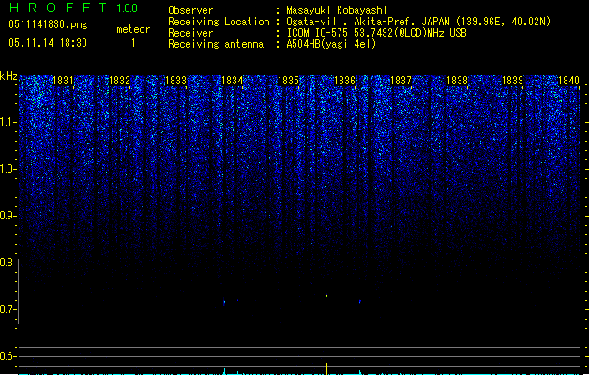Click the 0.7 kHz axis label
This screenshot has width=590, height=375.
8,309
